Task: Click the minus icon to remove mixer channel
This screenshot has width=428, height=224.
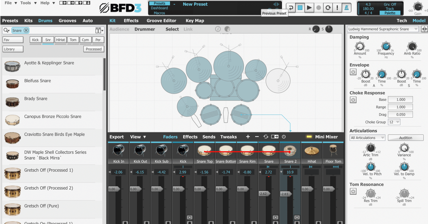Action: click(x=257, y=137)
